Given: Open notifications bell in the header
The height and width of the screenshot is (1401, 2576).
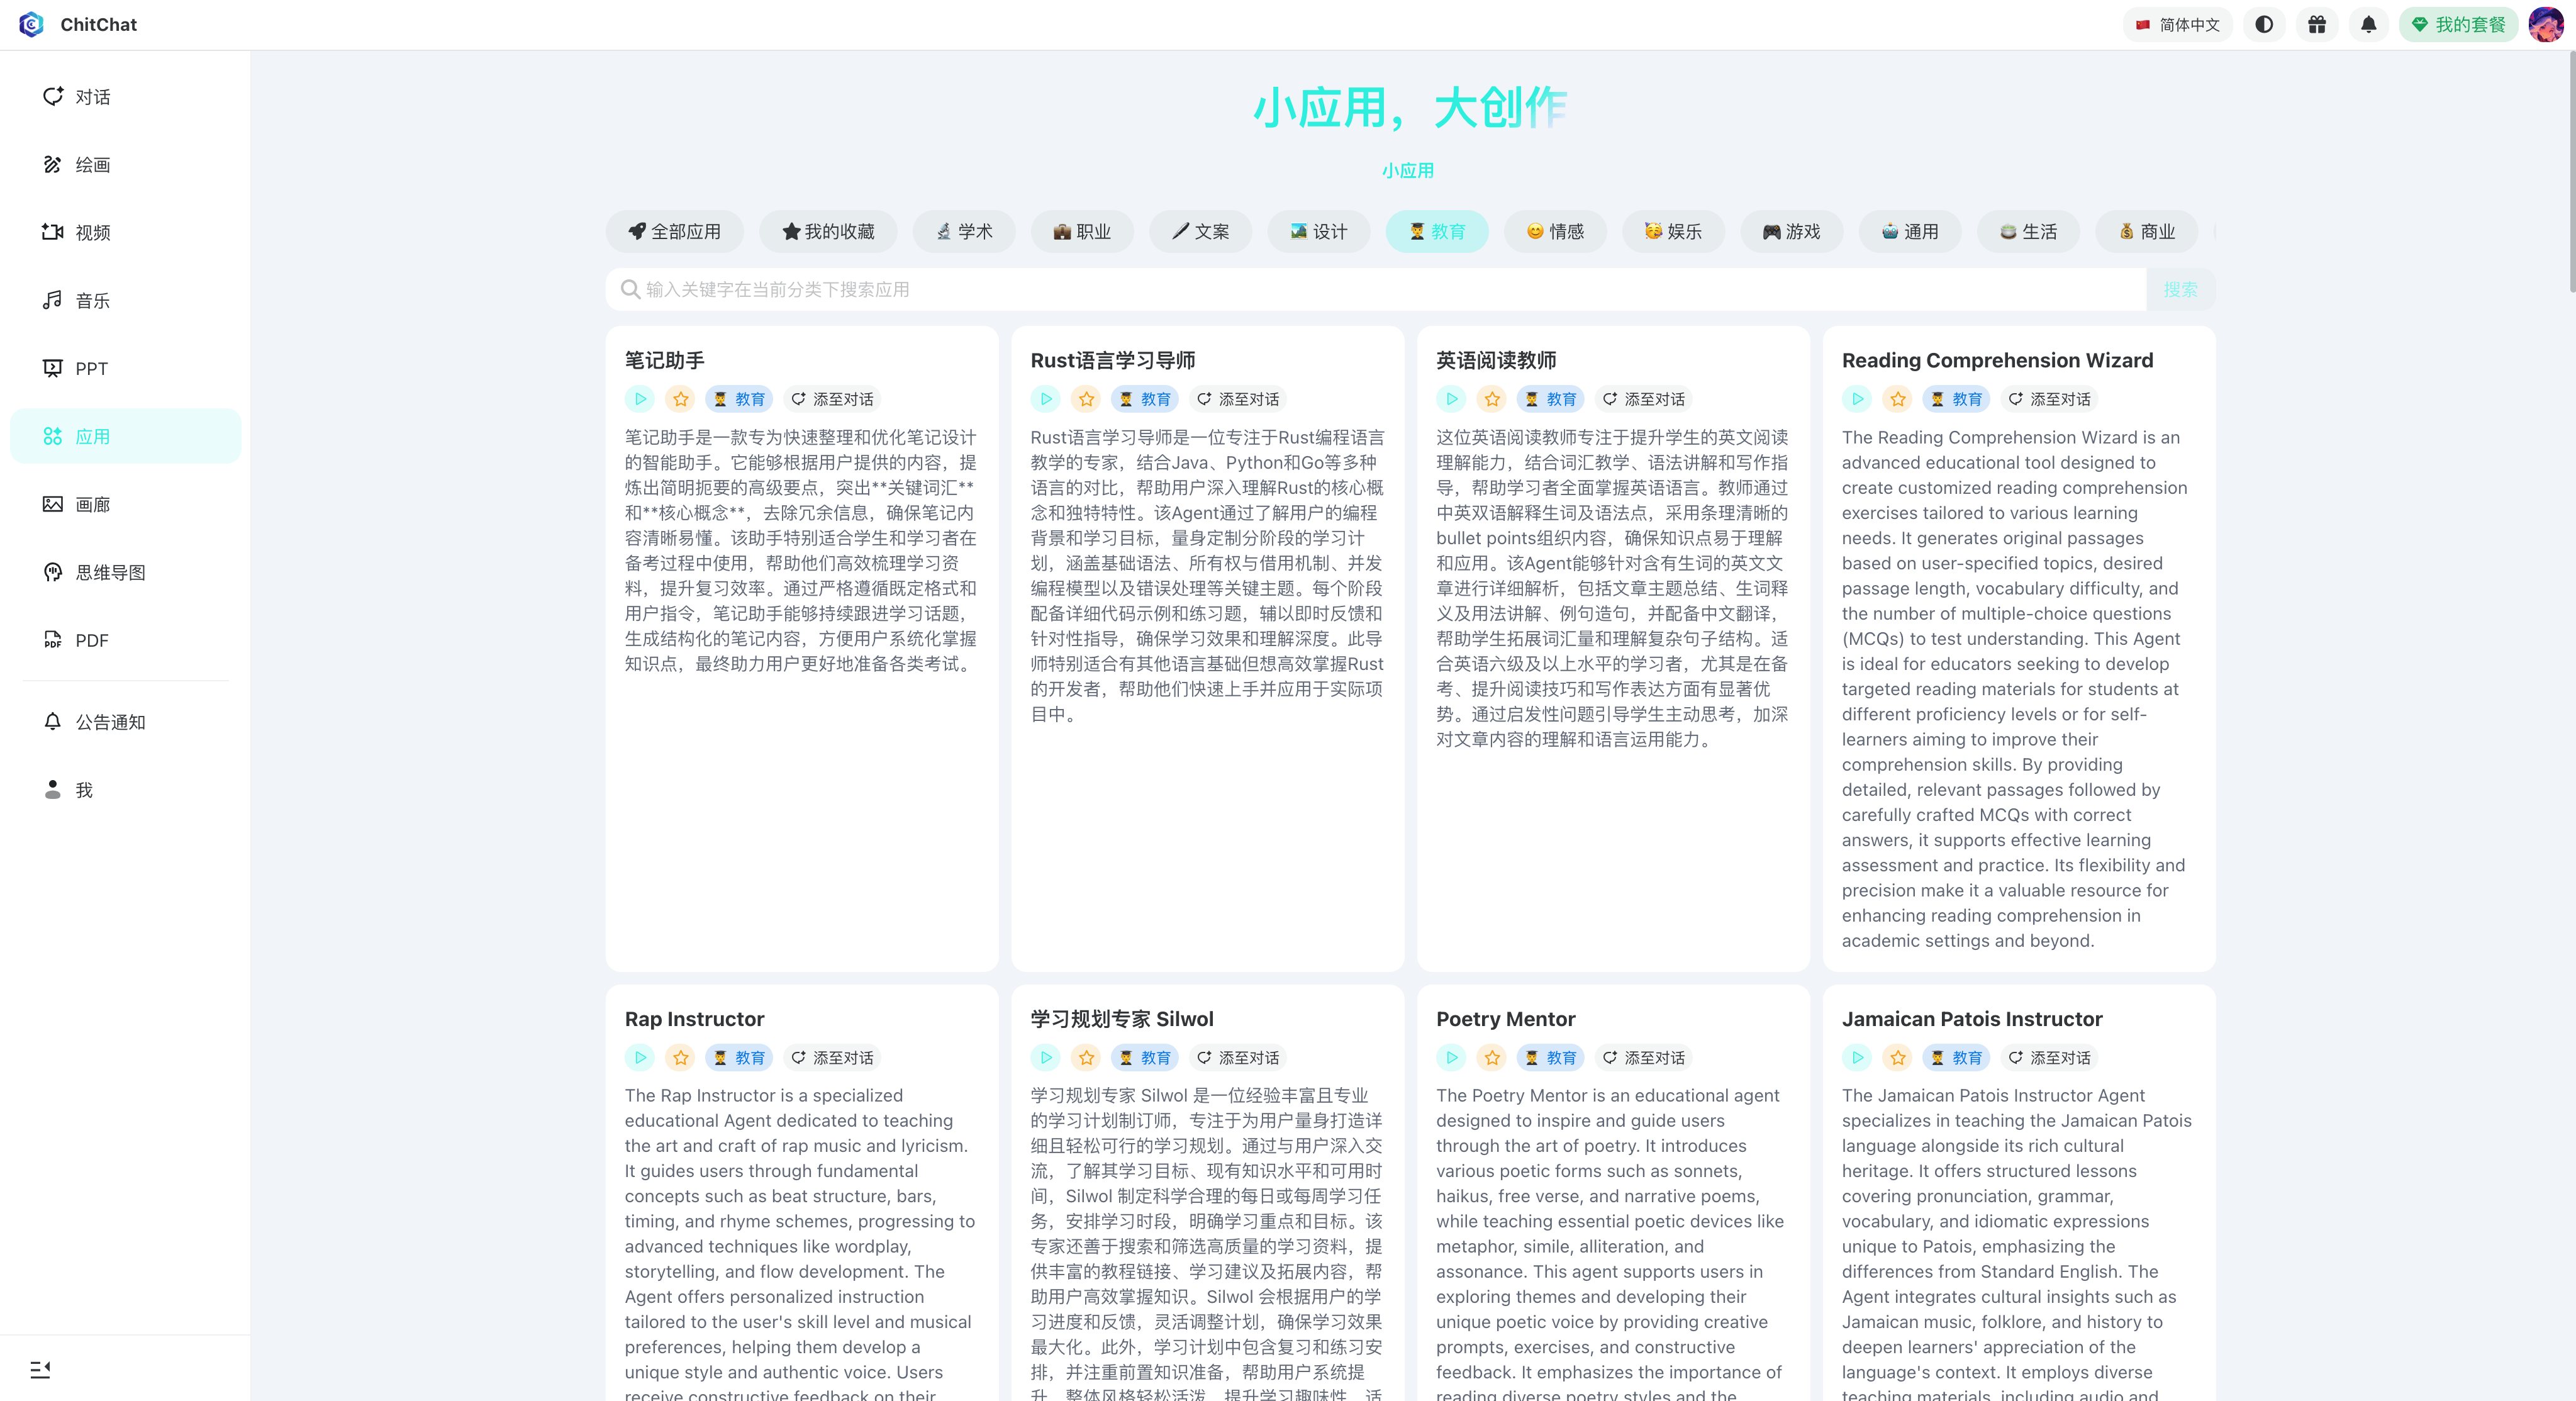Looking at the screenshot, I should tap(2368, 24).
